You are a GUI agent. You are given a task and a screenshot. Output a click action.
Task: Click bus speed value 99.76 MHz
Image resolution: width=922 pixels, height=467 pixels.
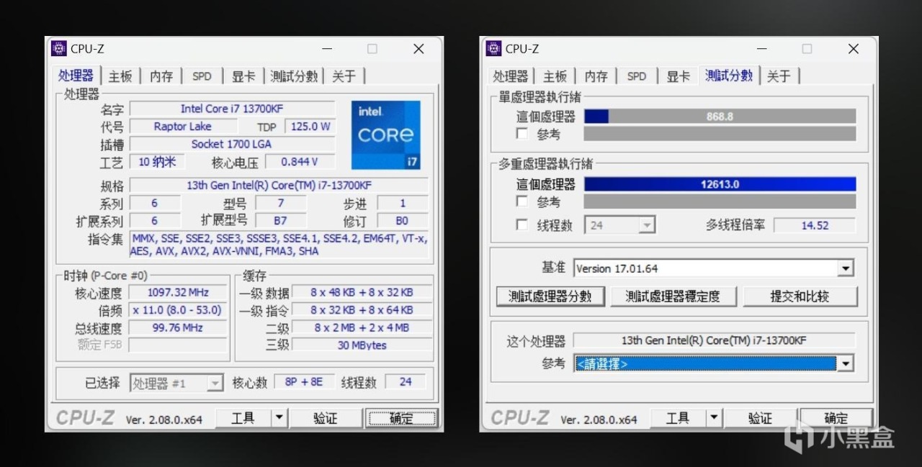(178, 327)
